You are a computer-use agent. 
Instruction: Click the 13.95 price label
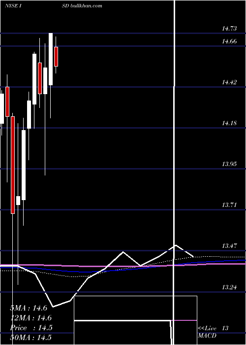tap(229, 164)
